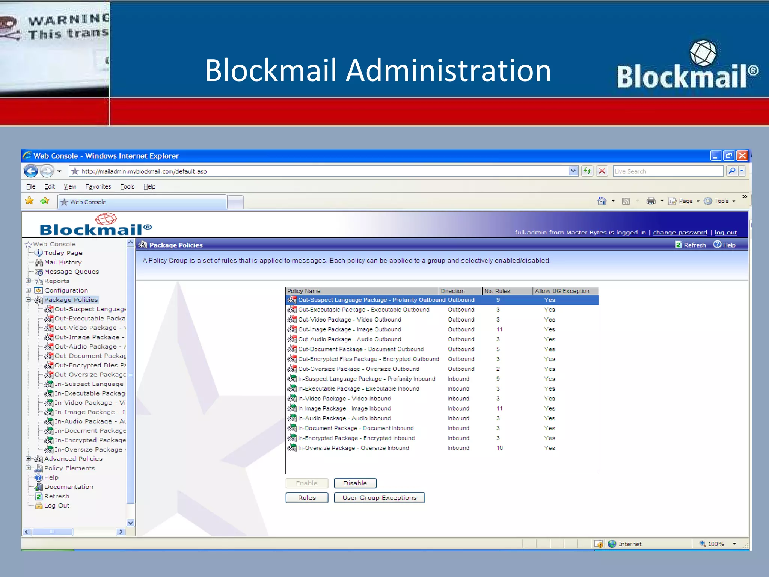
Task: Open the Help menu in menu bar
Action: coord(149,186)
